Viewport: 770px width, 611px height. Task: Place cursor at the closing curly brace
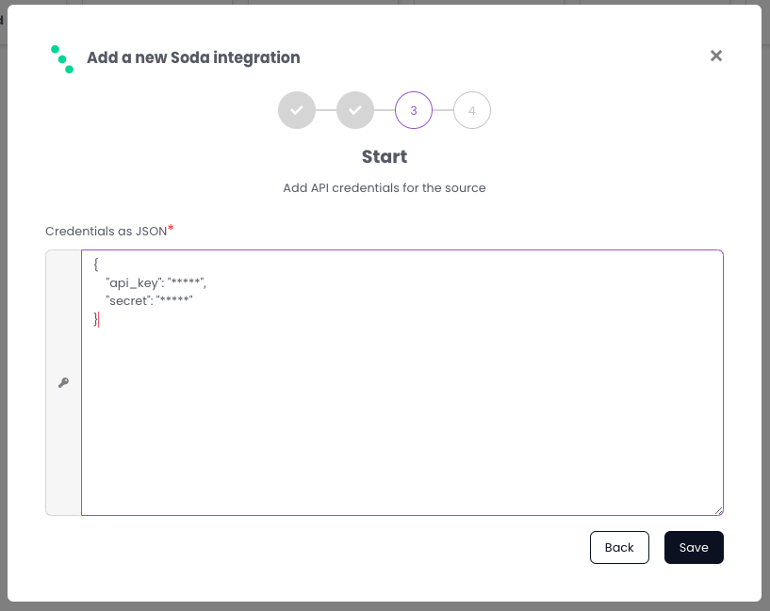coord(95,319)
